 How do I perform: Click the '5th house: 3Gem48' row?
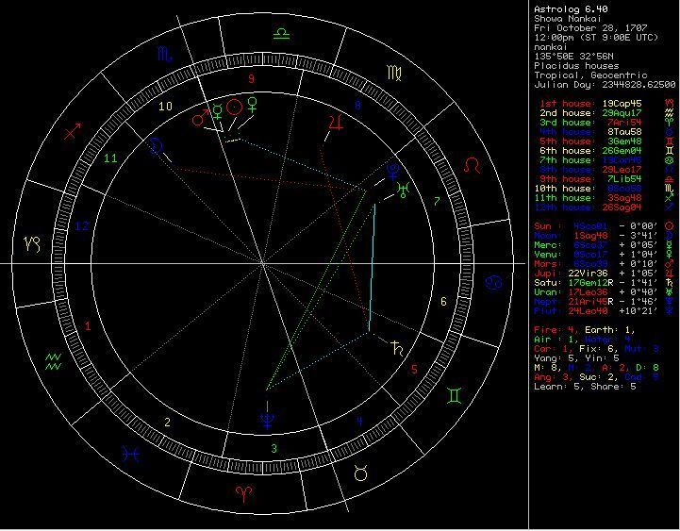(x=606, y=141)
